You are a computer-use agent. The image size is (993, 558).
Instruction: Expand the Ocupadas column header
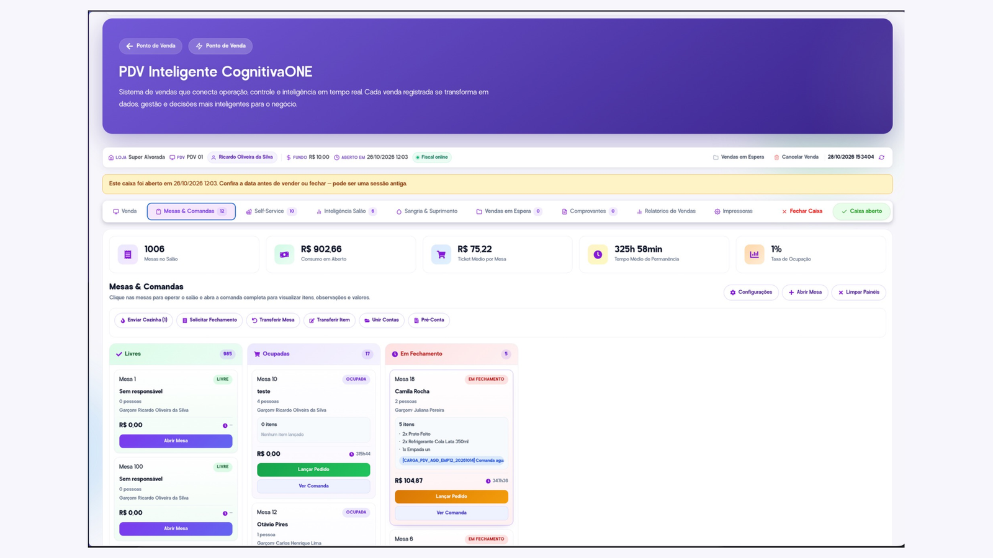pyautogui.click(x=313, y=354)
